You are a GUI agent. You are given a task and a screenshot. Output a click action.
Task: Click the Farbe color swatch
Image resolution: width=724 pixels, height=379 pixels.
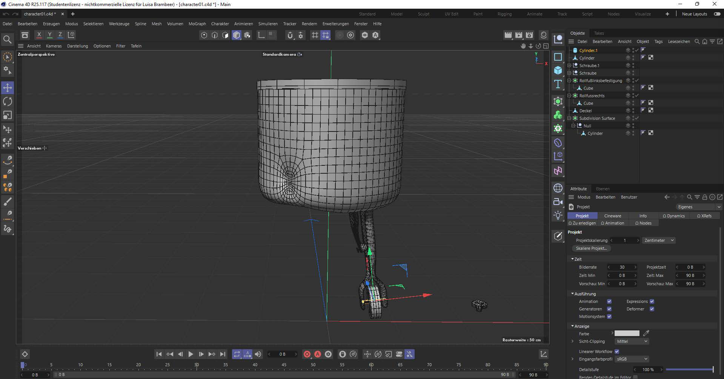click(x=627, y=333)
